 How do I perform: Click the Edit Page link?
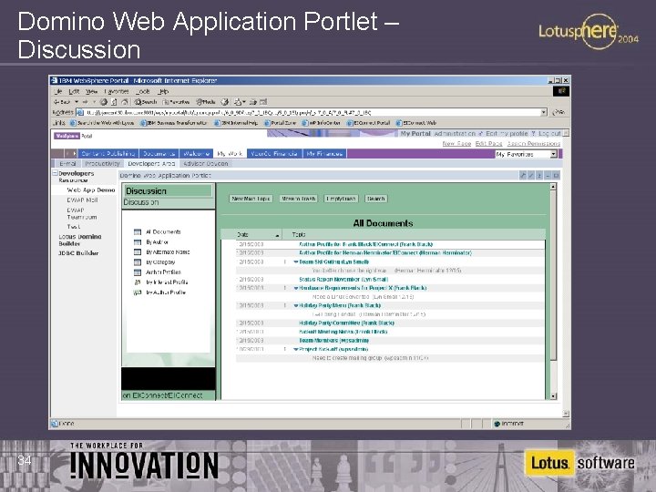488,144
